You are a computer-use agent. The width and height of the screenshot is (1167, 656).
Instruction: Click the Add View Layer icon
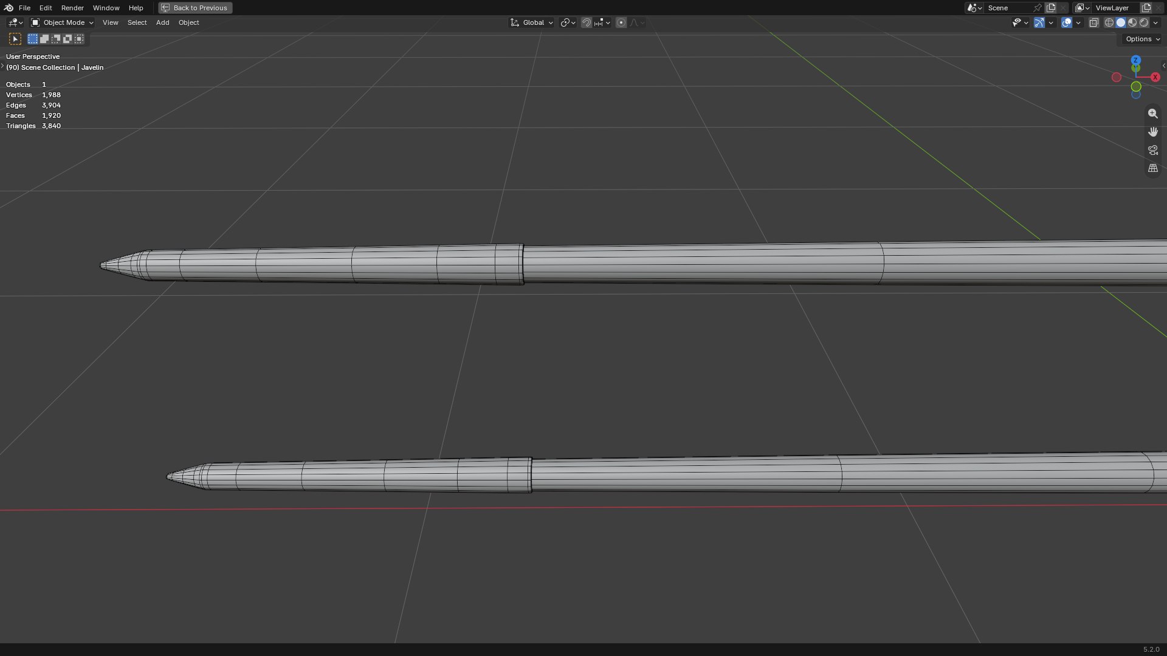[x=1146, y=8]
